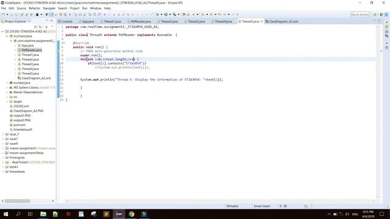Open the File menu

coord(4,8)
